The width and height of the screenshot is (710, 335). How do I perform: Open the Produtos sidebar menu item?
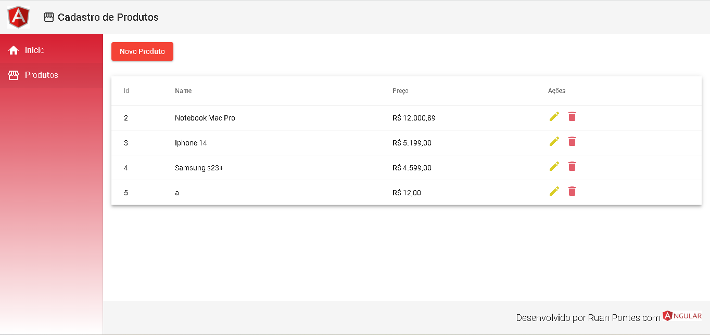(52, 75)
